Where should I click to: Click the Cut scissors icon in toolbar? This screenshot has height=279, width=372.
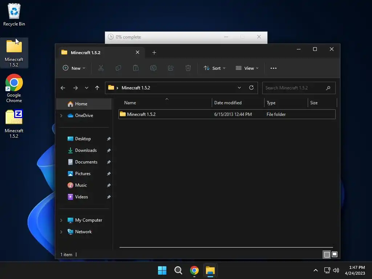(x=101, y=68)
